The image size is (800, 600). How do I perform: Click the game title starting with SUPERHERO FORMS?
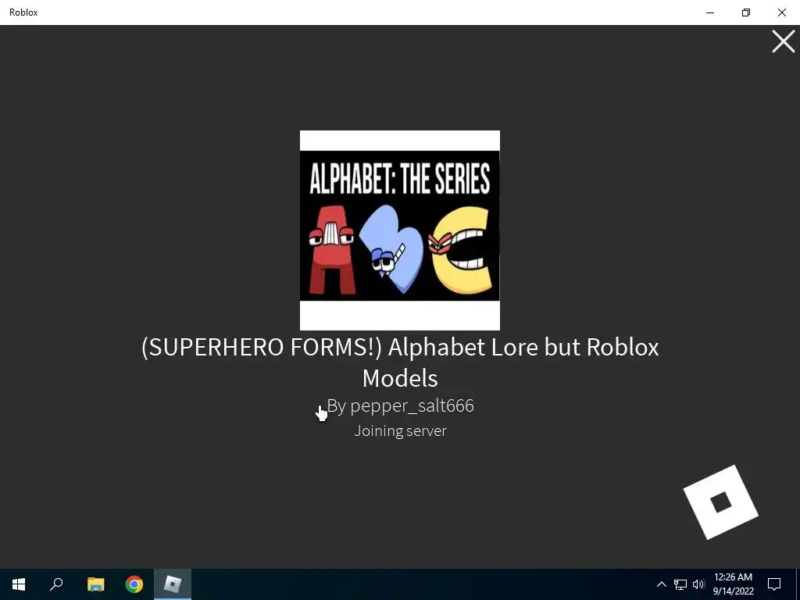pyautogui.click(x=400, y=362)
